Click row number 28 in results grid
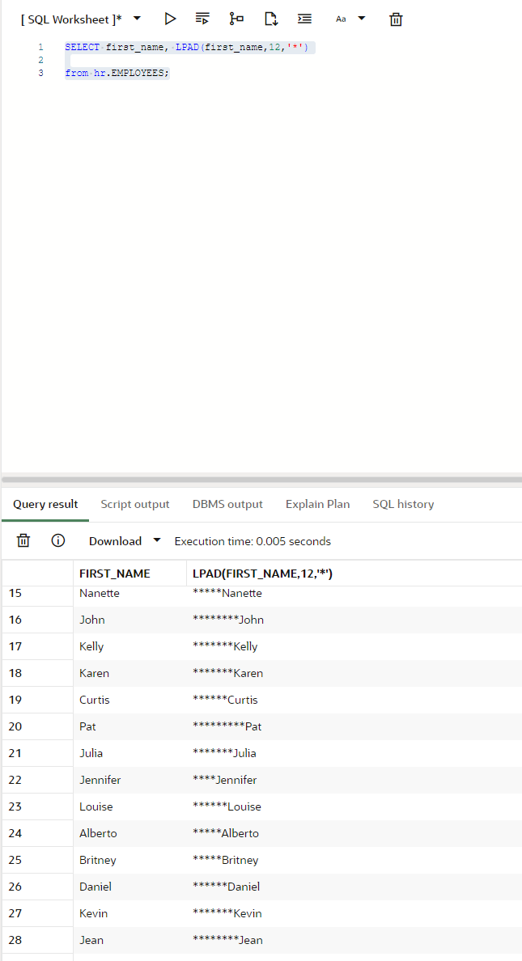This screenshot has width=522, height=961. pos(15,939)
